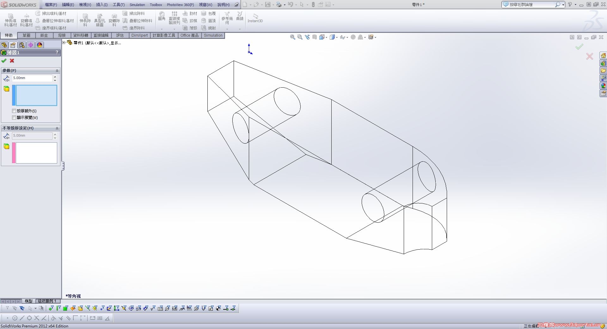607x329 pixels.
Task: Open the 工具(T) menu
Action: click(119, 5)
